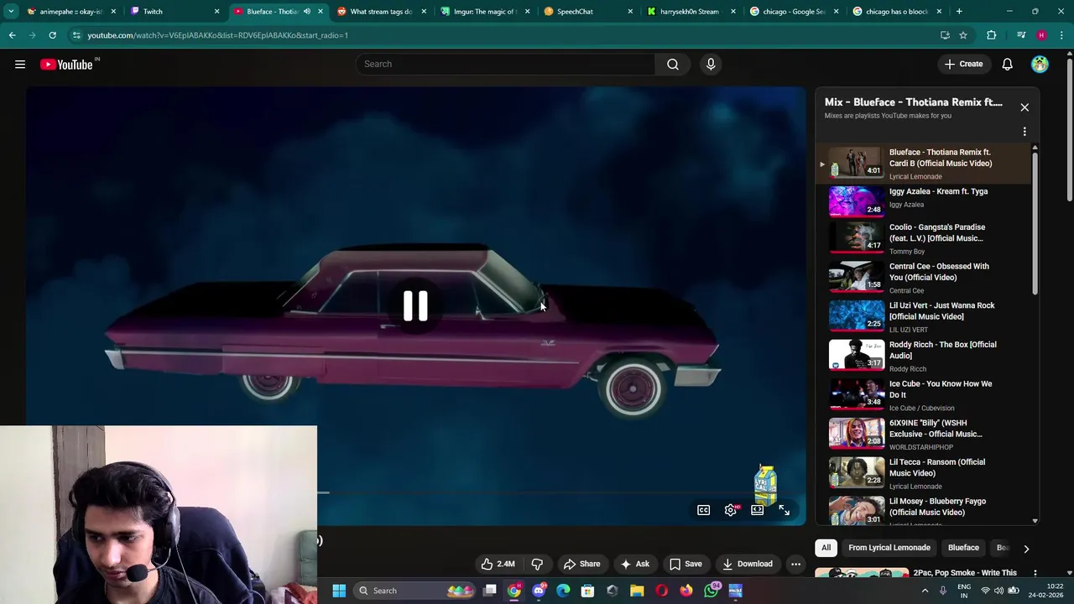The height and width of the screenshot is (604, 1074).
Task: Show more filter chips arrow
Action: click(1025, 549)
